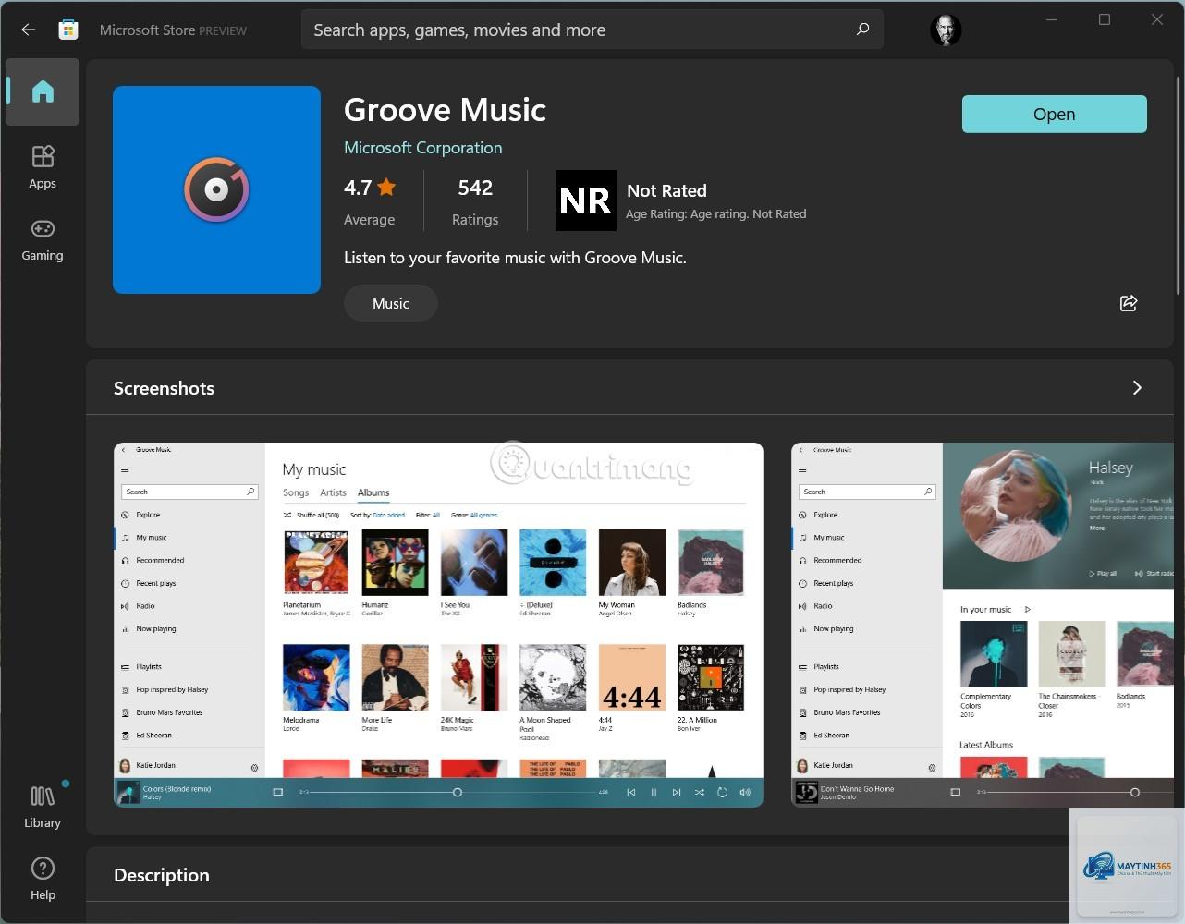Click the Microsoft Store logo icon

68,30
